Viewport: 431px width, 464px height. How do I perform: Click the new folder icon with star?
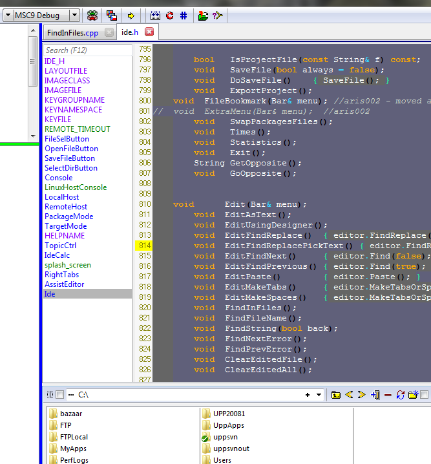pyautogui.click(x=414, y=394)
